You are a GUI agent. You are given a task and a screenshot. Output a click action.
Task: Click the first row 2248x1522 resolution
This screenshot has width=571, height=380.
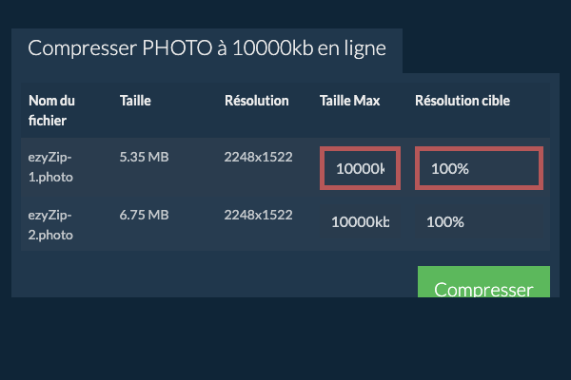258,157
